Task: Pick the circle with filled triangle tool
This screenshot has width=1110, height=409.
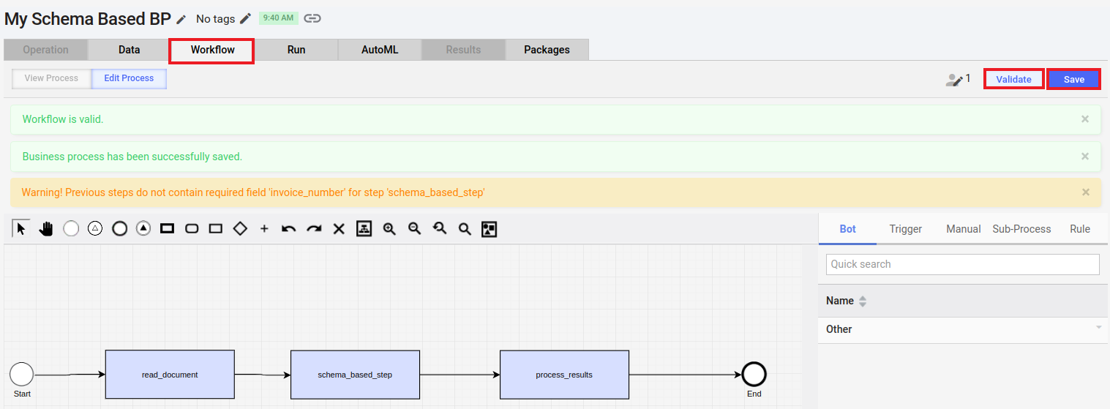Action: pos(143,229)
